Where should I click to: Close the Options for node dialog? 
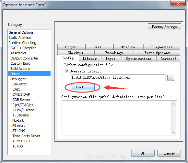tap(178, 3)
